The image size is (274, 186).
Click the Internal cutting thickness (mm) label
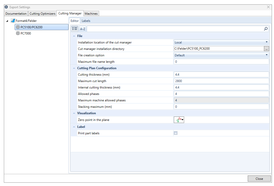click(99, 87)
